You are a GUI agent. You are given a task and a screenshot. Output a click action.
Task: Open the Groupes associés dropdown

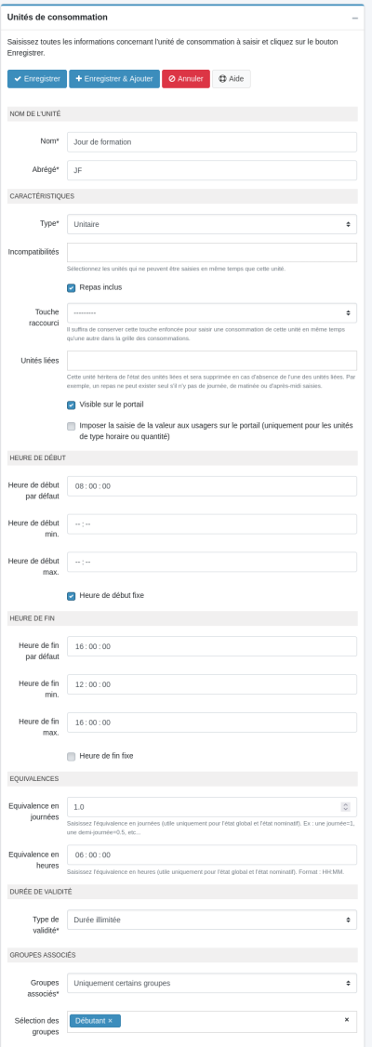click(212, 983)
